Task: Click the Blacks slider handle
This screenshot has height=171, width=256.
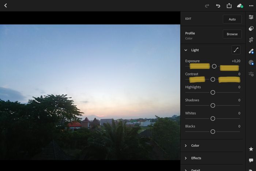Action: pyautogui.click(x=213, y=131)
